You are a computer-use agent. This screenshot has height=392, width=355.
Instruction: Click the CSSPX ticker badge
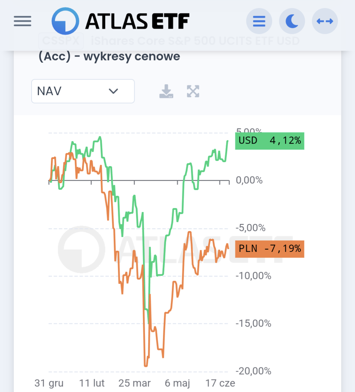(61, 41)
